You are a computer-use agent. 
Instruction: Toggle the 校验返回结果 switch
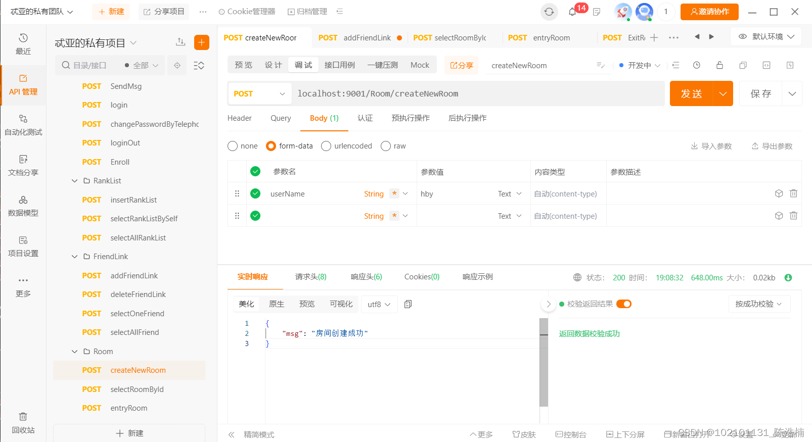coord(624,304)
